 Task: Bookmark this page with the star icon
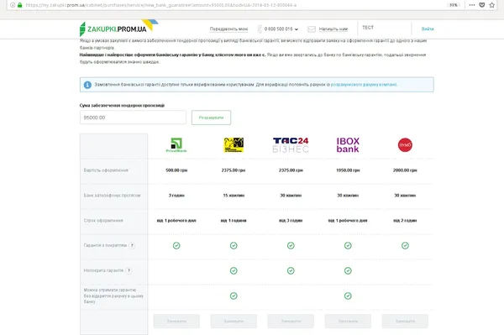coord(491,5)
